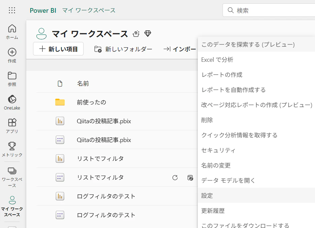Click the file type column header icon
This screenshot has width=315, height=228.
(60, 84)
